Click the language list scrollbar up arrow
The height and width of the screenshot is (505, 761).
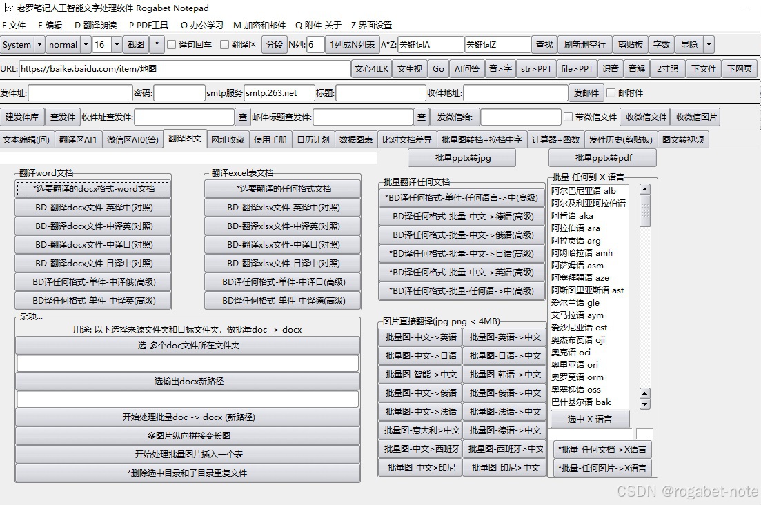(644, 189)
